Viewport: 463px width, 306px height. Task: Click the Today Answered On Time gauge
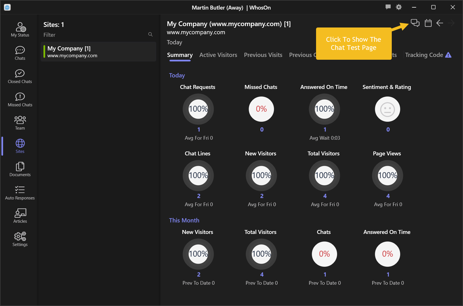pos(324,109)
